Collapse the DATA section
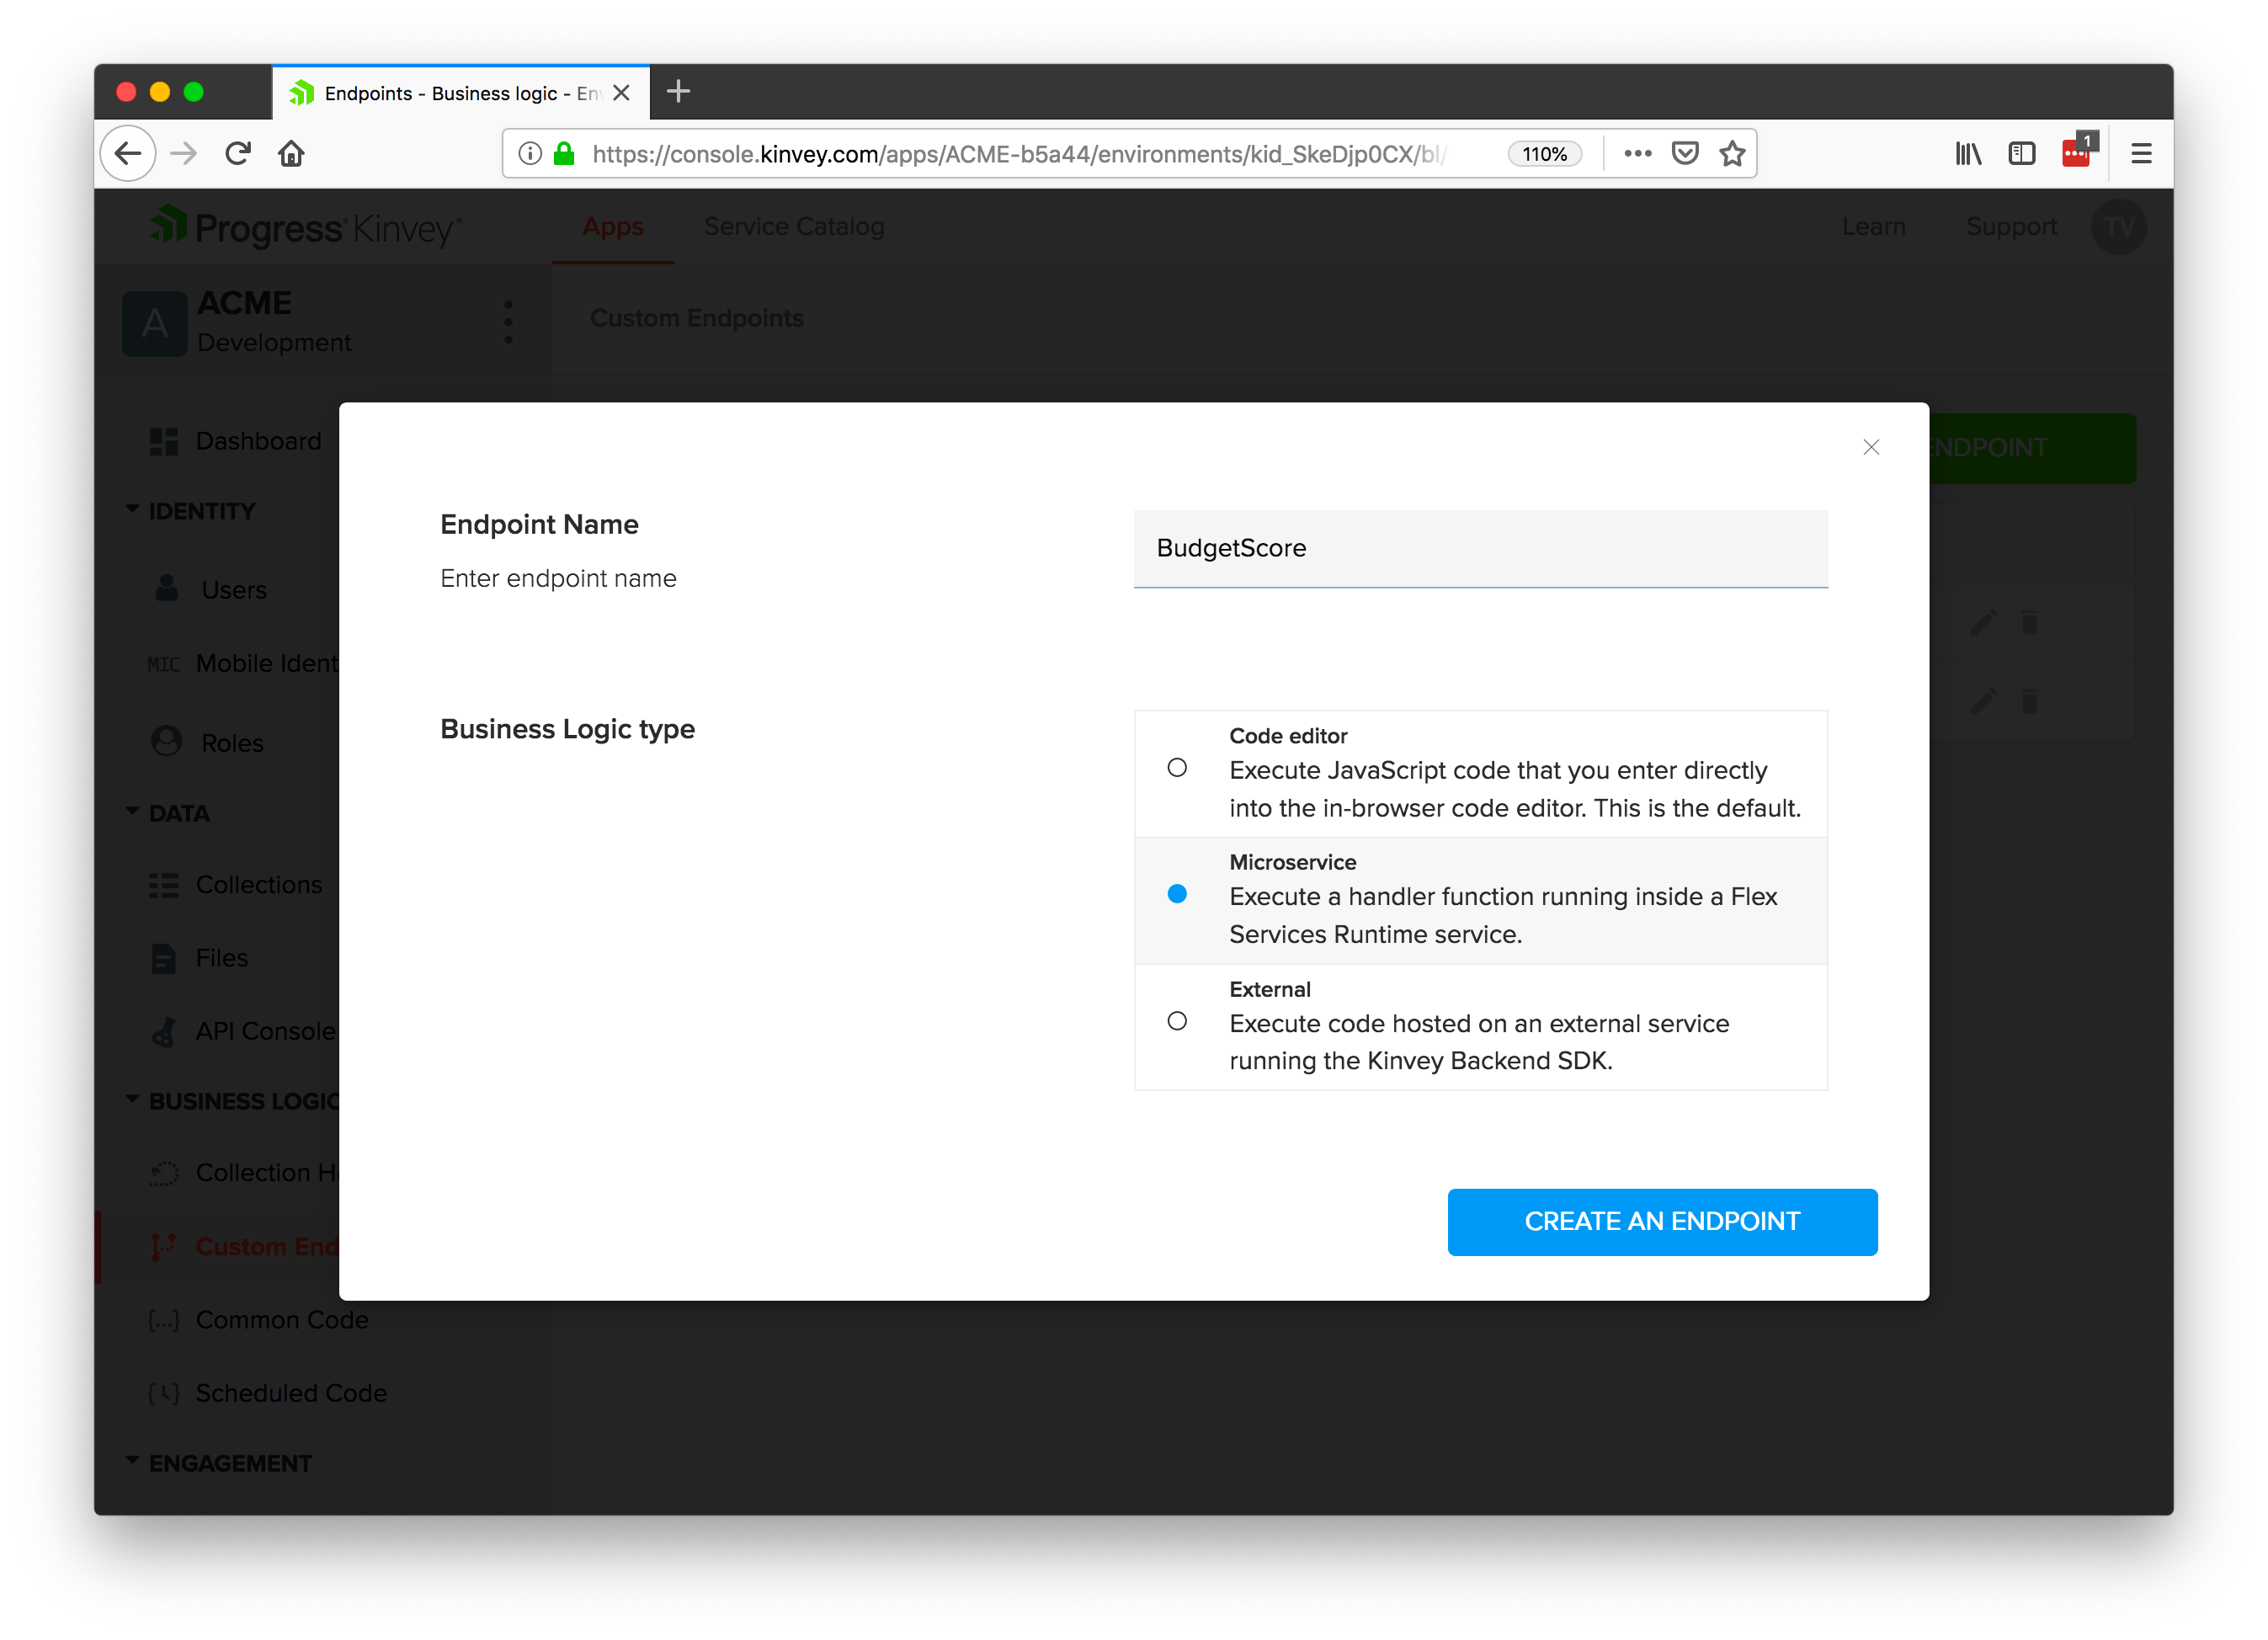The image size is (2268, 1640). [x=167, y=813]
